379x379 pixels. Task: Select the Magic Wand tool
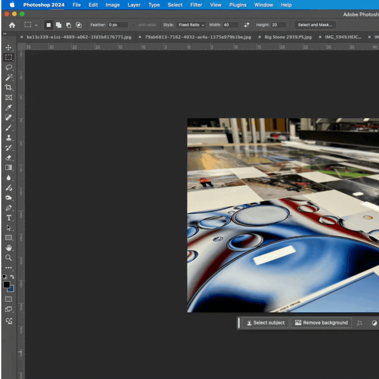(9, 77)
